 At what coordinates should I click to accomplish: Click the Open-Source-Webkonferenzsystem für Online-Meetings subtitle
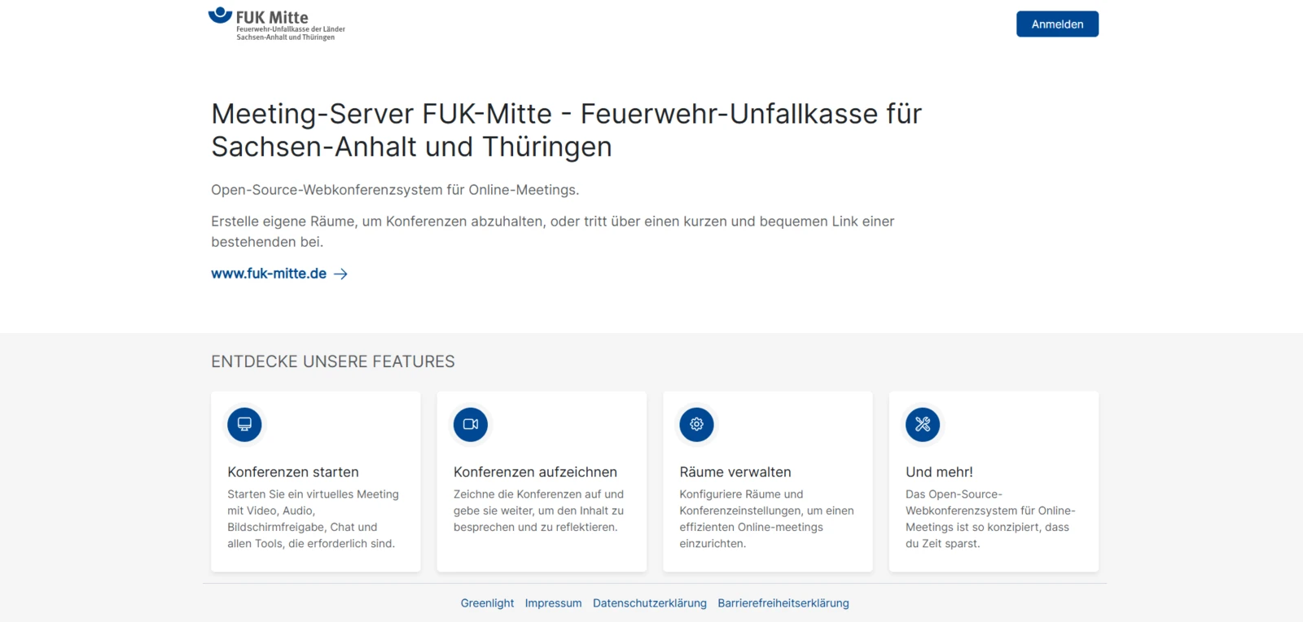coord(395,190)
